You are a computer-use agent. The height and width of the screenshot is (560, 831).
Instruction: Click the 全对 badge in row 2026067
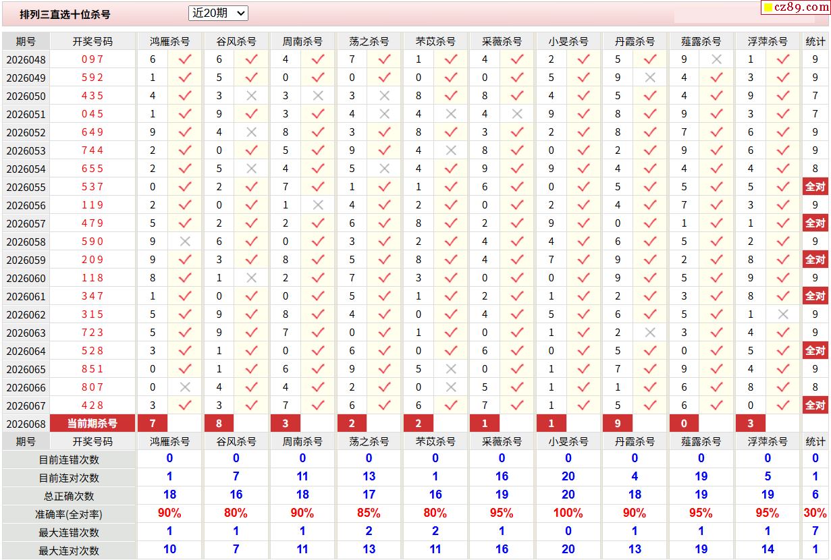point(815,405)
